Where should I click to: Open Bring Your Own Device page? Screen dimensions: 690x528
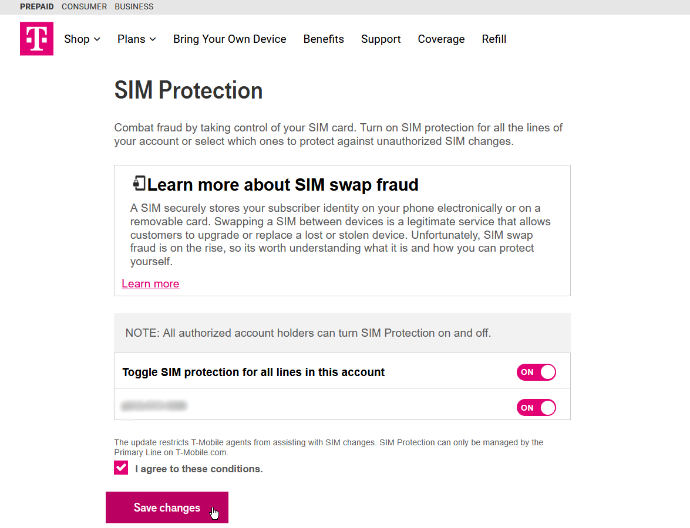[230, 39]
